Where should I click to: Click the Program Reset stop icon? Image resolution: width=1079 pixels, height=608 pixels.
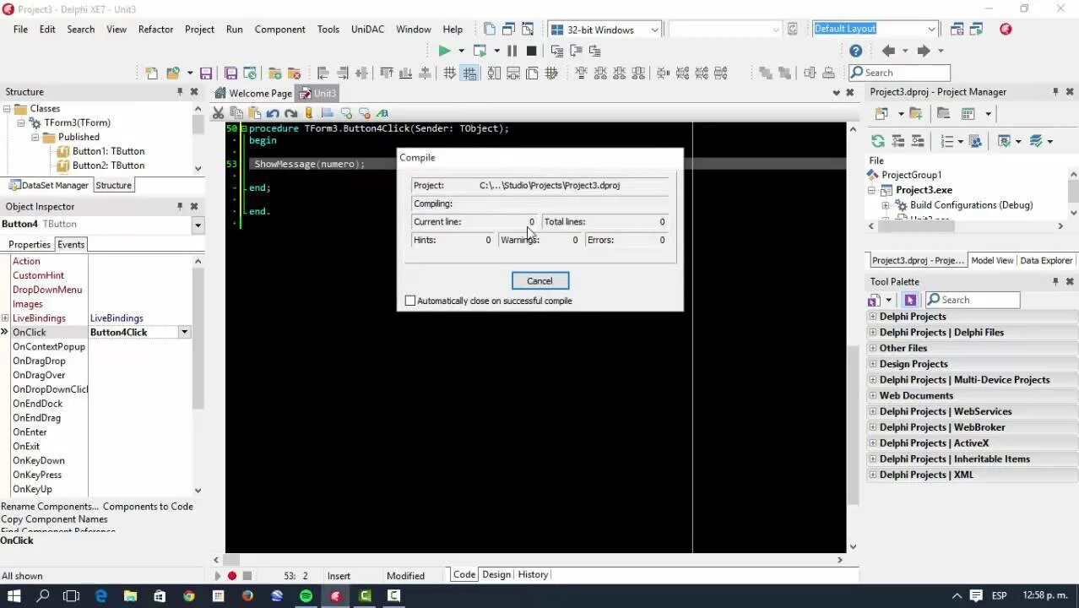pyautogui.click(x=531, y=51)
